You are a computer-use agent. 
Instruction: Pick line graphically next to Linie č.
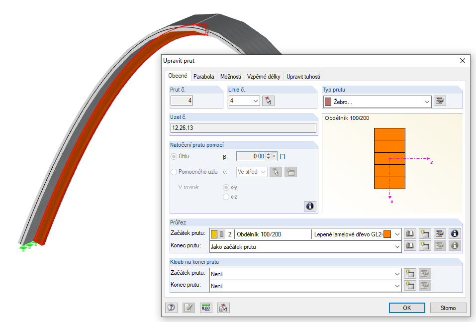(x=268, y=101)
